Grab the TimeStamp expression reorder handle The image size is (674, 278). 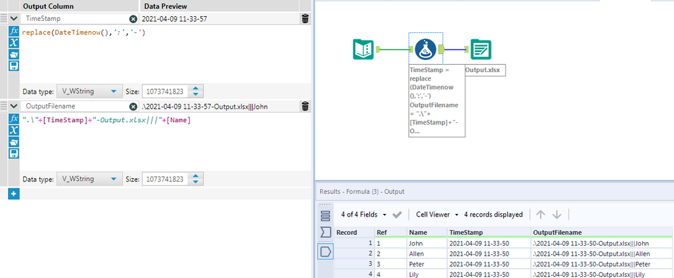pos(4,19)
